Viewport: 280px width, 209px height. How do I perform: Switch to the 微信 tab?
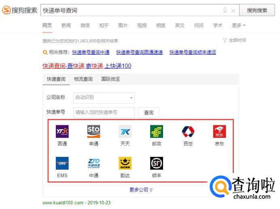[x=85, y=25]
